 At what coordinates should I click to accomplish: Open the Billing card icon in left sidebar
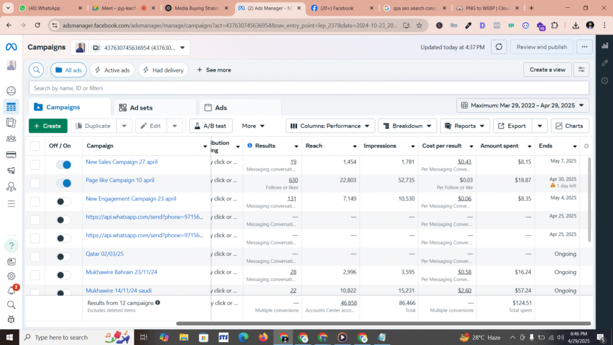pos(11,155)
